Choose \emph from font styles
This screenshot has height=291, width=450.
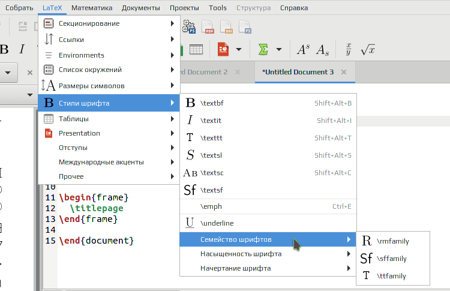pyautogui.click(x=268, y=206)
